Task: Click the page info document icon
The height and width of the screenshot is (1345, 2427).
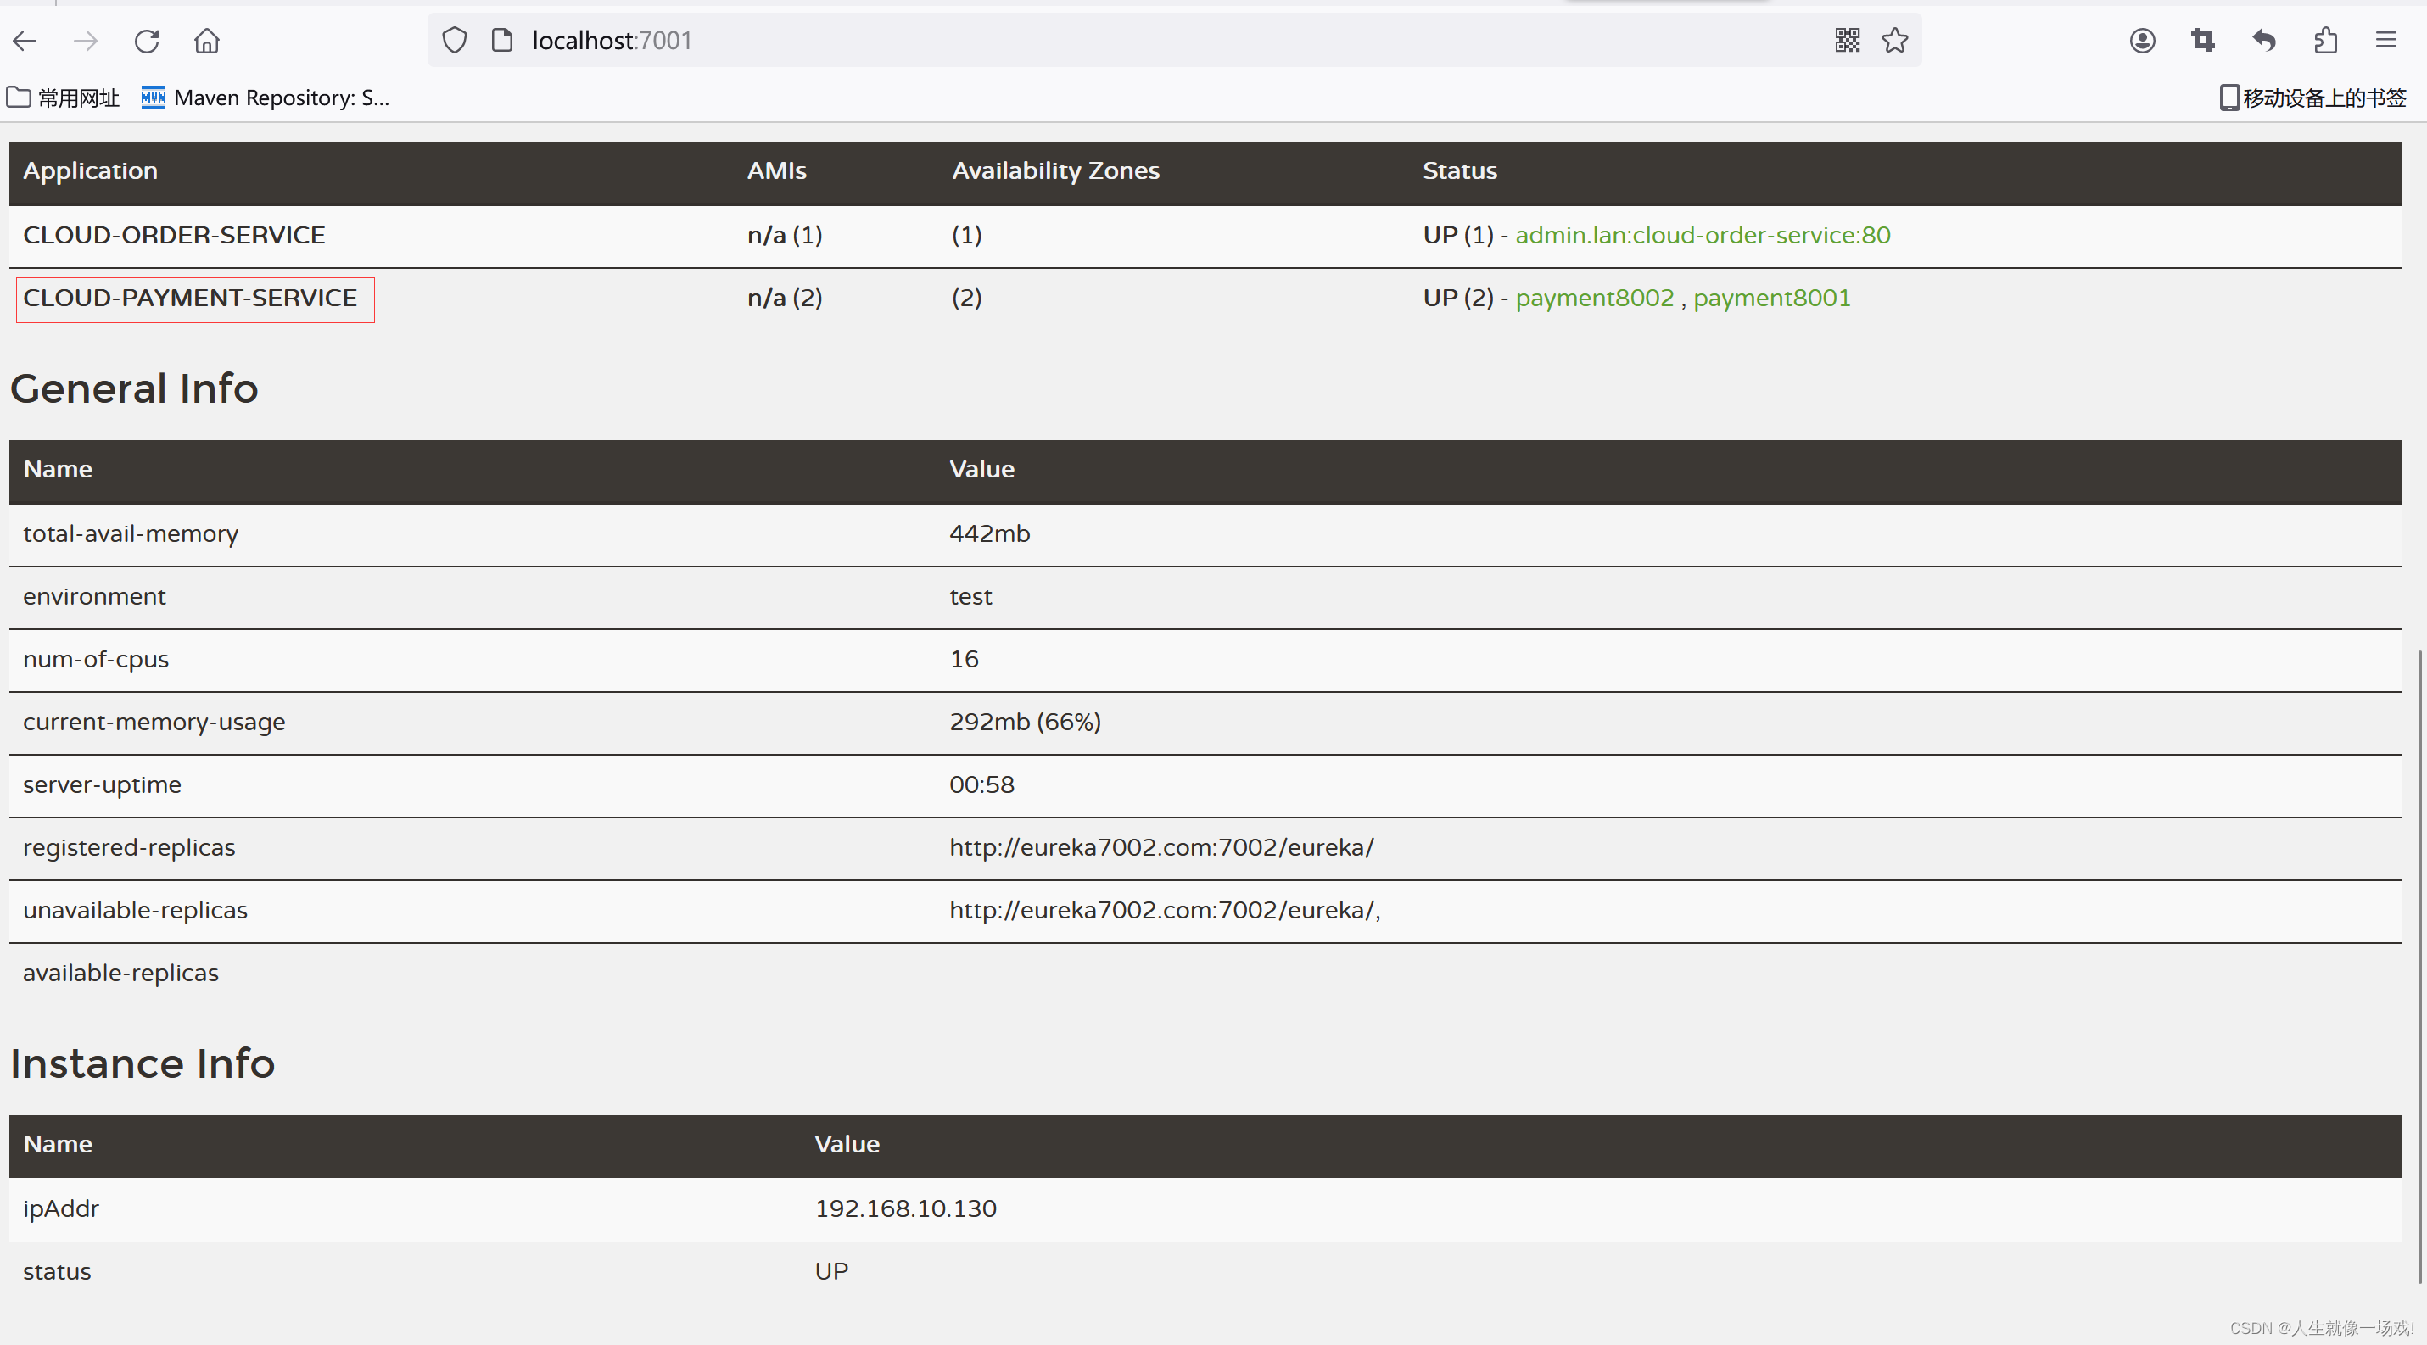Action: [x=502, y=41]
